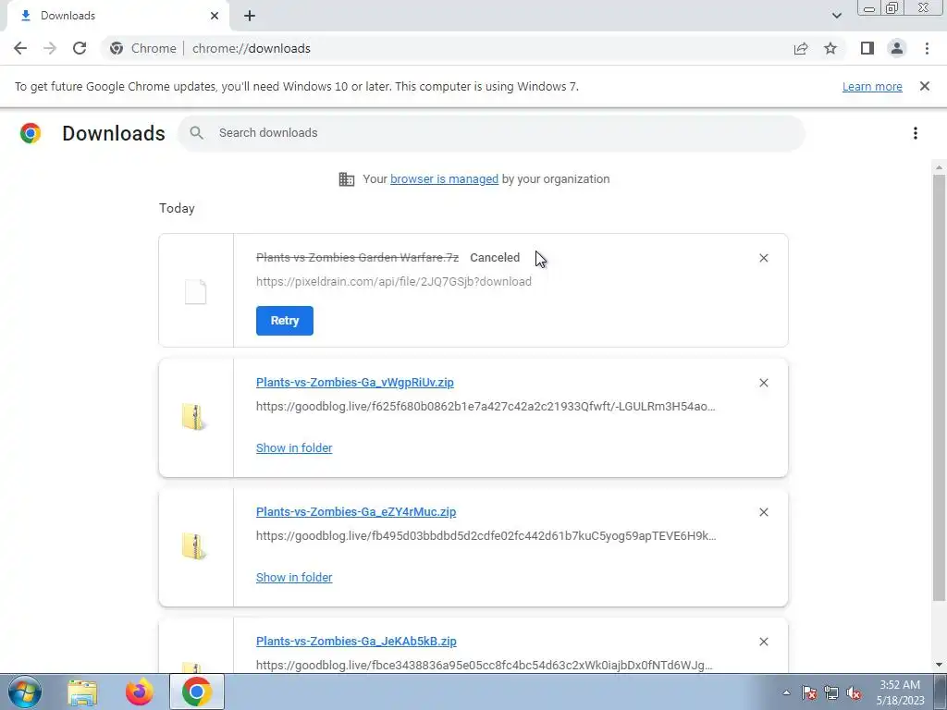Viewport: 947px width, 710px height.
Task: Open Learn more about Chrome updates
Action: point(872,86)
